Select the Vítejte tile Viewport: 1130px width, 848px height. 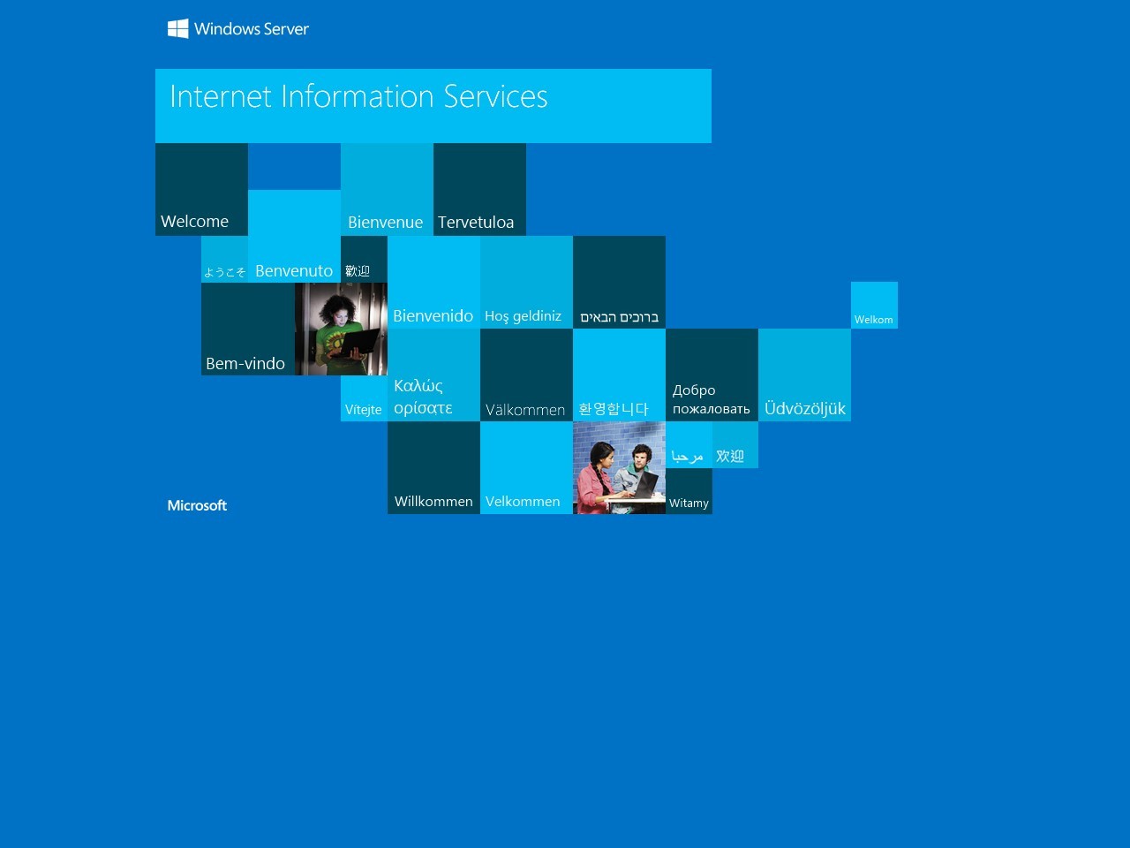click(x=364, y=398)
